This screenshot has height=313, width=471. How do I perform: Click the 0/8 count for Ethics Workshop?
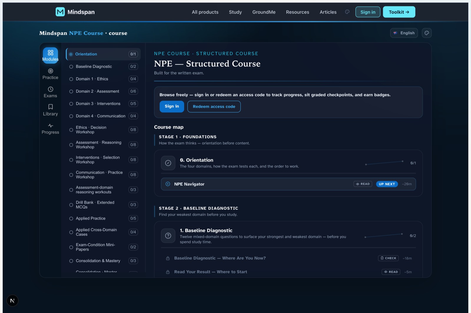point(133,130)
